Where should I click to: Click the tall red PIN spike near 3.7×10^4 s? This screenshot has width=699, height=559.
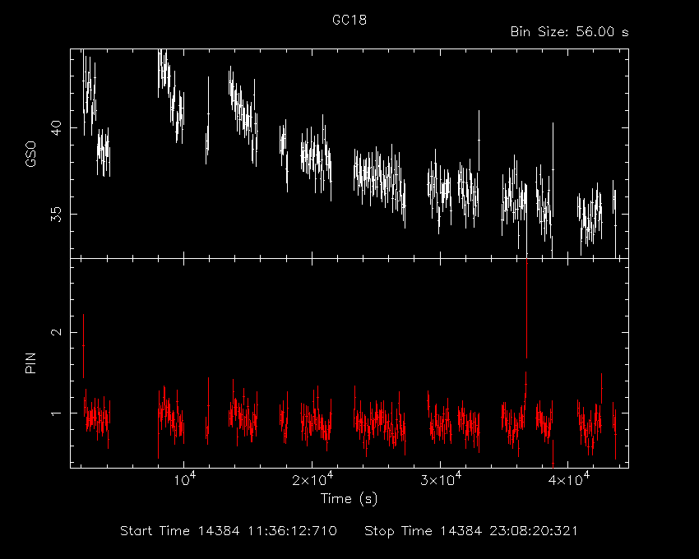point(527,308)
